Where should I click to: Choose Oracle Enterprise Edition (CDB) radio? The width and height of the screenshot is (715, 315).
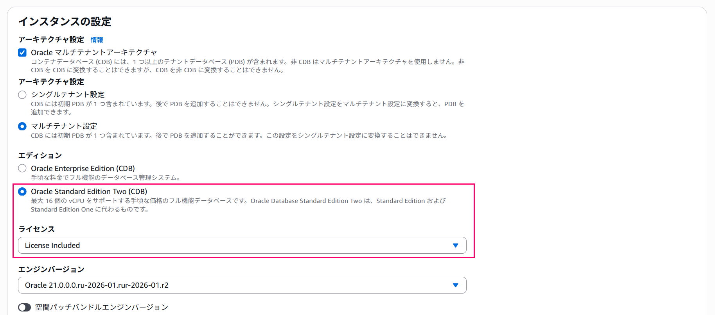click(22, 168)
